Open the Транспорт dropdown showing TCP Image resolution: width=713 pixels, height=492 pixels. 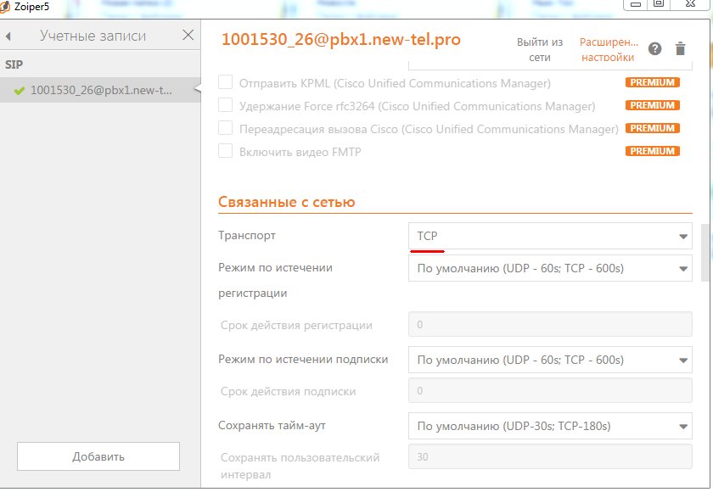click(550, 237)
